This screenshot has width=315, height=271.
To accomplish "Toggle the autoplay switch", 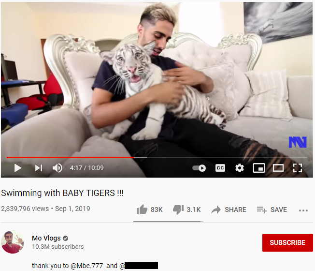I will (199, 168).
